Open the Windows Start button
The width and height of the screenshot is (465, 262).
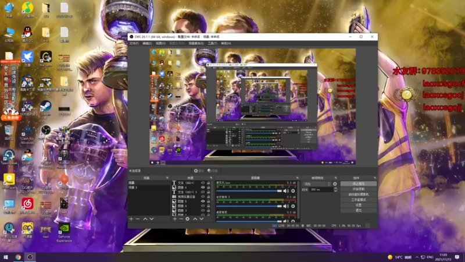point(5,257)
